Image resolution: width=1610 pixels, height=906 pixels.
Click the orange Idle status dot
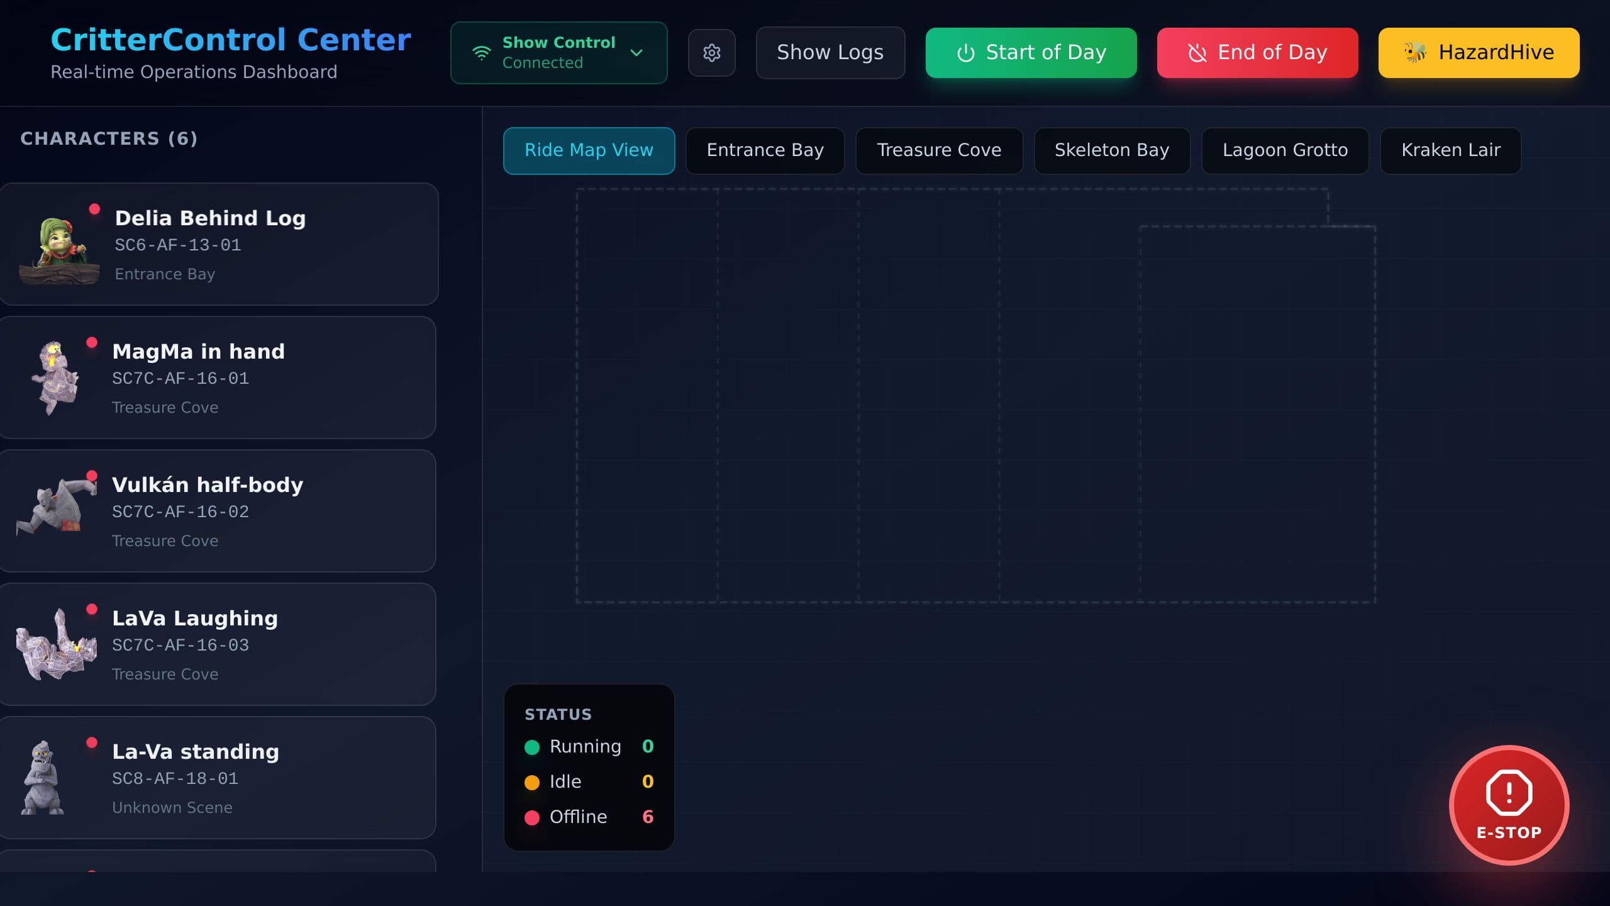532,782
